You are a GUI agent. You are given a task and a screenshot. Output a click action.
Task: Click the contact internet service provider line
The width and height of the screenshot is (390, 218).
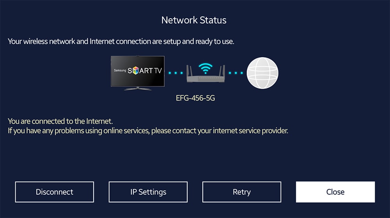(148, 130)
